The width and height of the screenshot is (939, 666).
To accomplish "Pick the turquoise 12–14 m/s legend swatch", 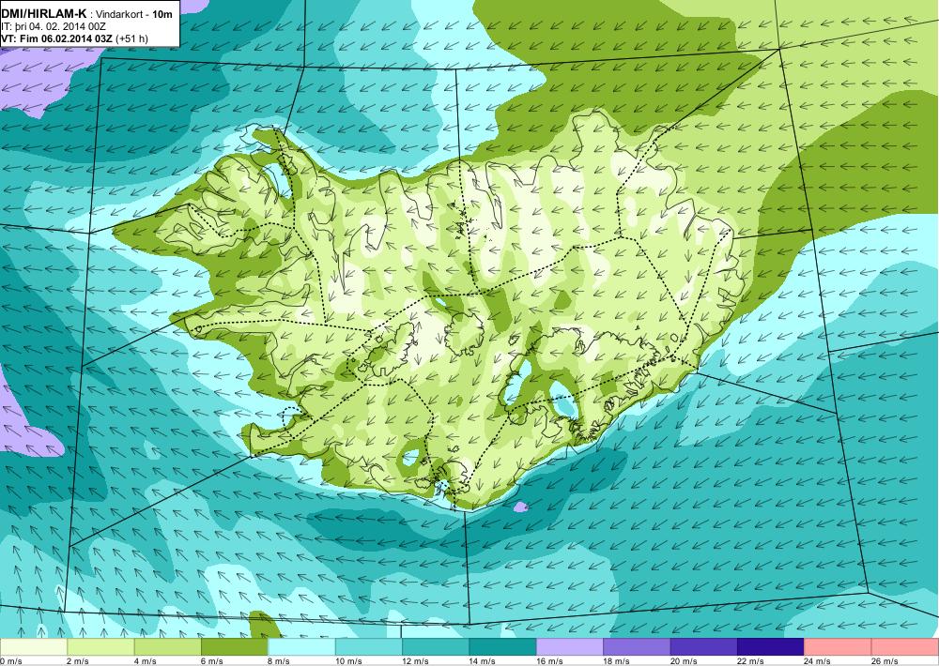I will point(436,647).
